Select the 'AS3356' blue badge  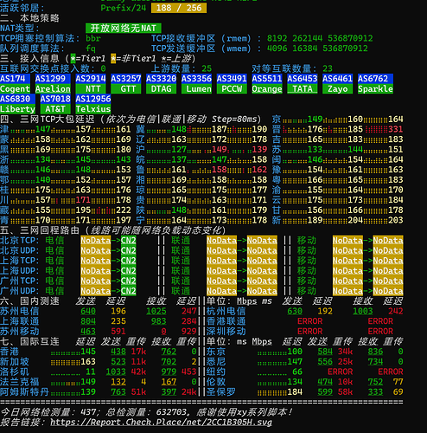click(196, 79)
